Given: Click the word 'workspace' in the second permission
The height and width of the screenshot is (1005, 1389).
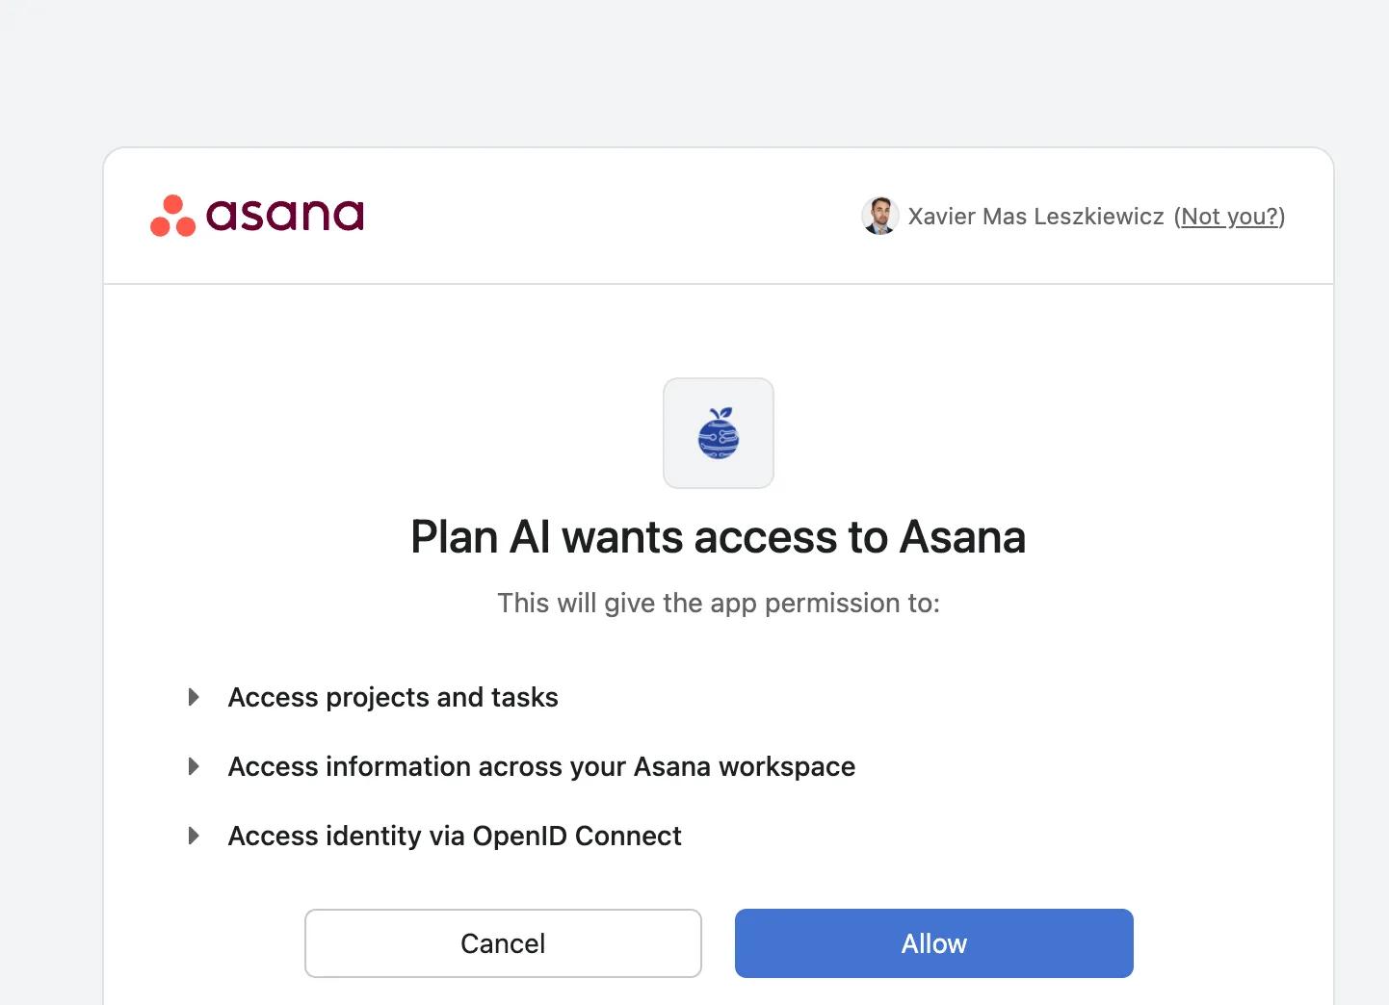Looking at the screenshot, I should tap(787, 767).
